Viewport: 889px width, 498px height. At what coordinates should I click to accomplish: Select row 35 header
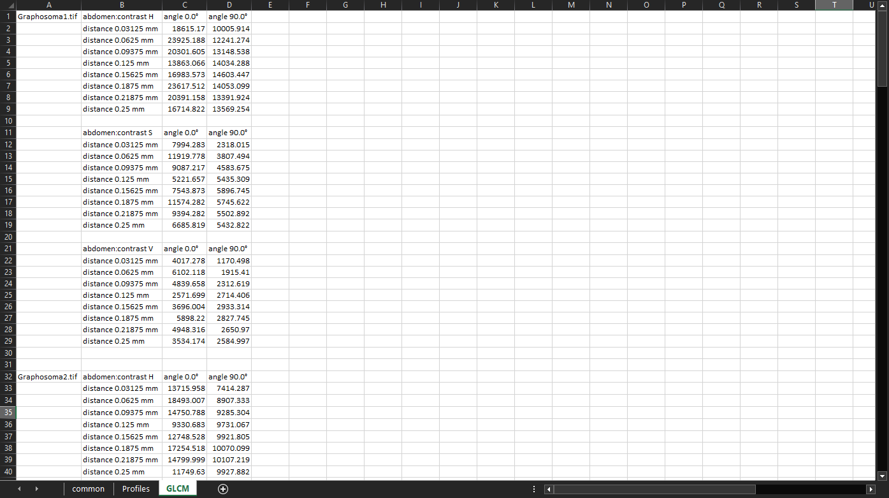click(8, 413)
